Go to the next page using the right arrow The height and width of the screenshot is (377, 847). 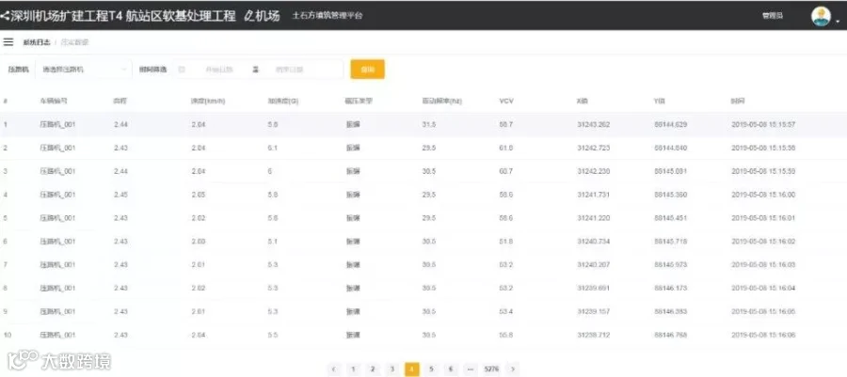(x=513, y=369)
